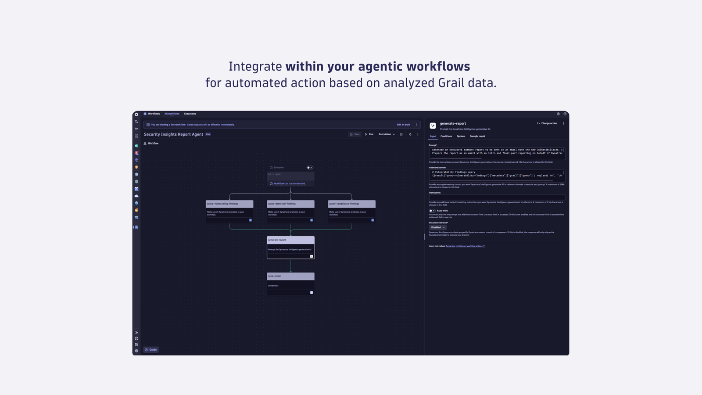Open the search icon in left sidebar
This screenshot has width=702, height=395.
(136, 122)
